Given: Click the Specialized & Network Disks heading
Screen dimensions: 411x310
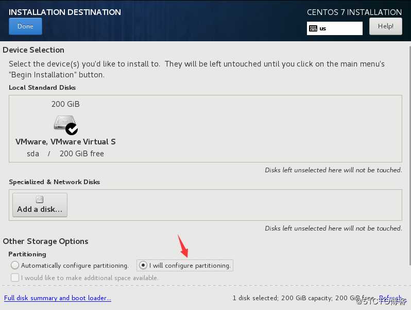Looking at the screenshot, I should (x=54, y=182).
